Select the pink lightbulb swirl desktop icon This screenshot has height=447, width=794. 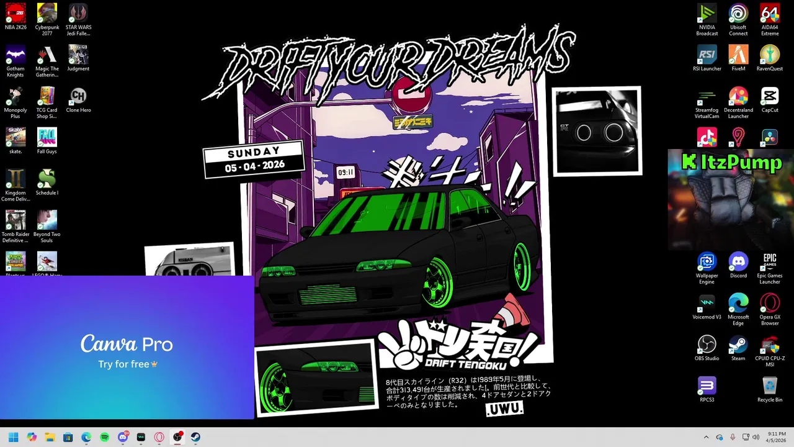pos(738,137)
